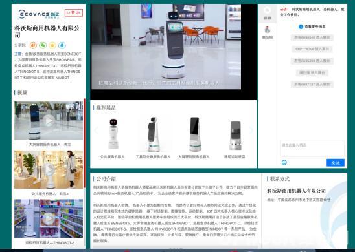Image resolution: width=355 pixels, height=252 pixels.
Task: Open the 公共服务机器人 product image
Action: [113, 134]
